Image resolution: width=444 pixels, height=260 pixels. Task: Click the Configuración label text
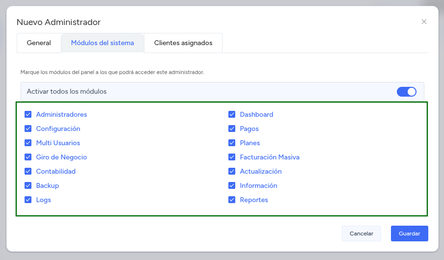tap(58, 129)
